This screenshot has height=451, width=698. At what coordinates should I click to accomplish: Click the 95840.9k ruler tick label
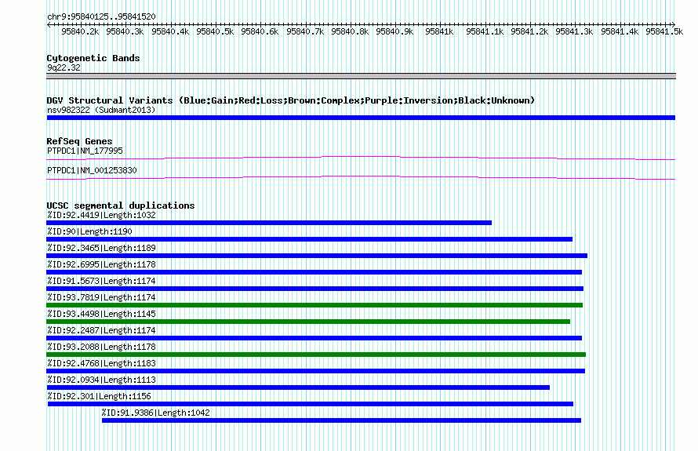(394, 31)
